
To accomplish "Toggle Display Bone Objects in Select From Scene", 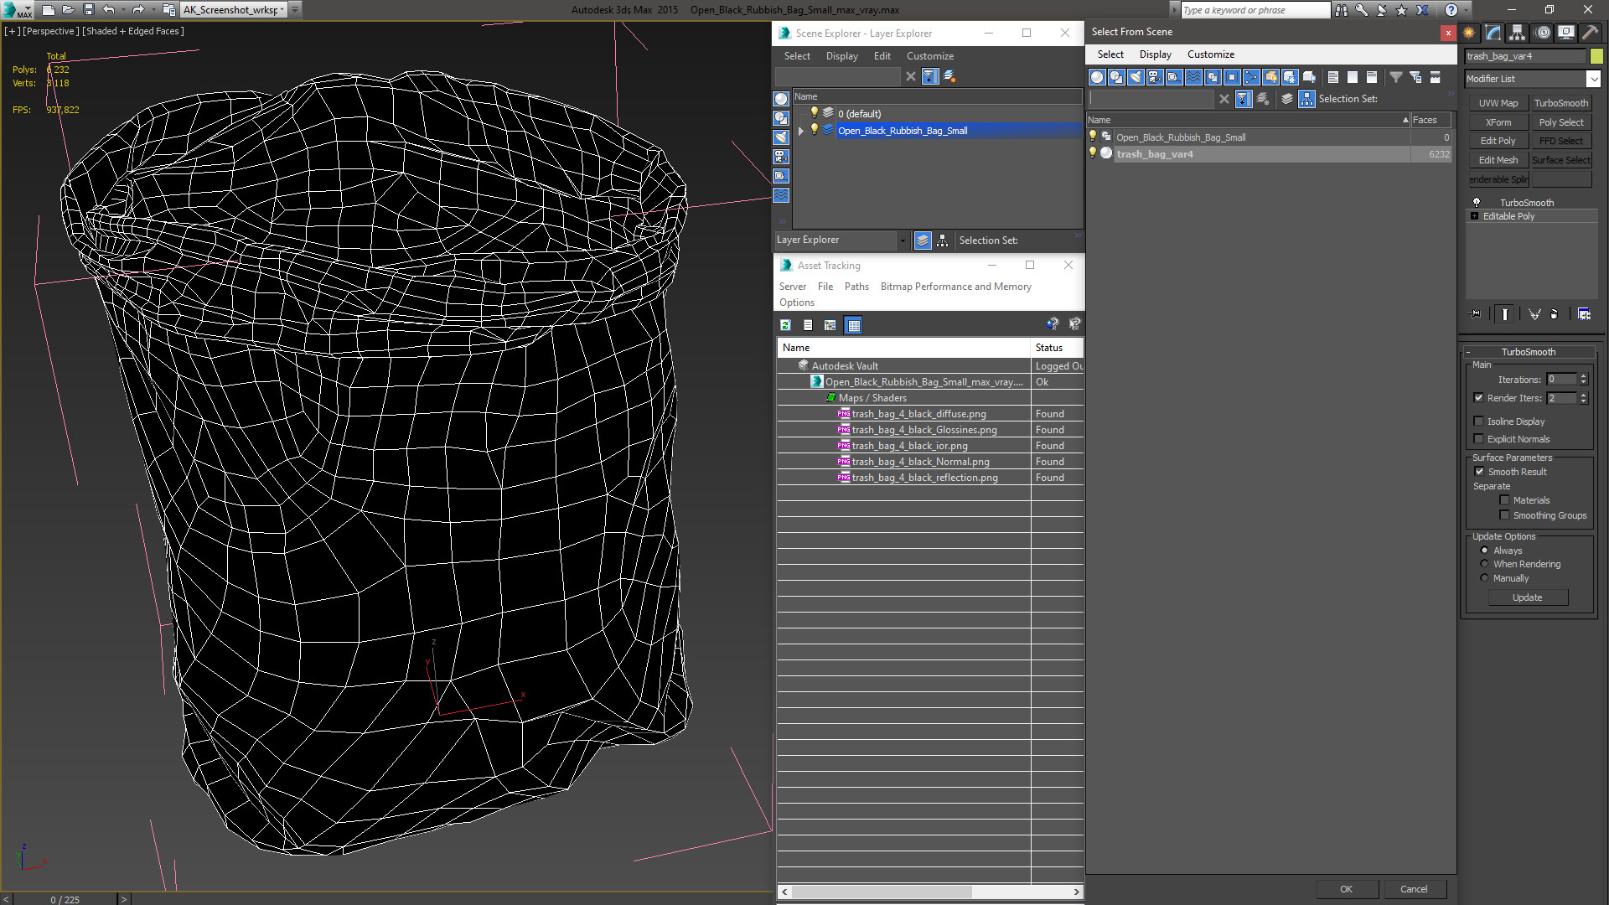I will 1251,77.
